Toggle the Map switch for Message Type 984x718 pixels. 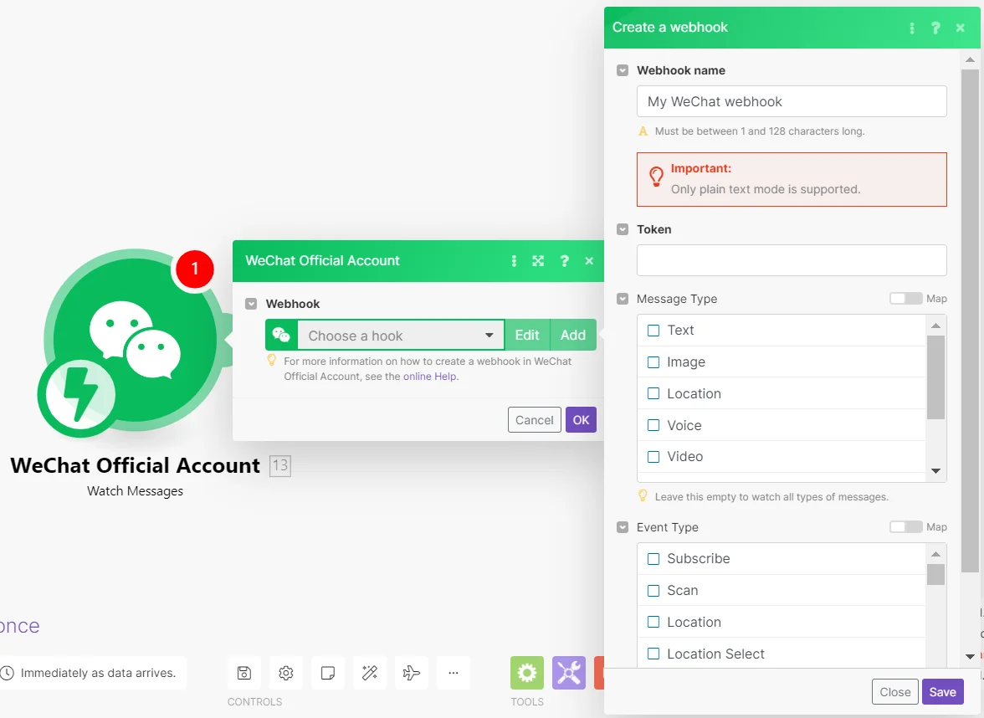[x=905, y=299]
